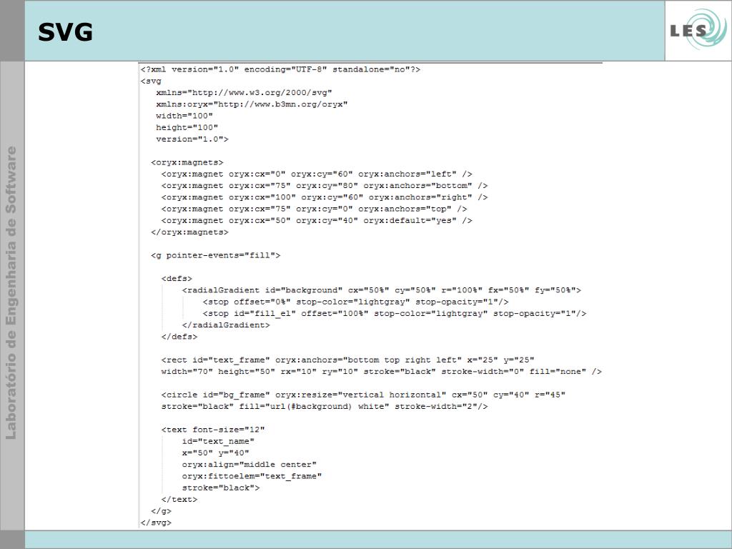Click the closing </text> tag
Viewport: 732px width, 549px height.
pos(179,500)
